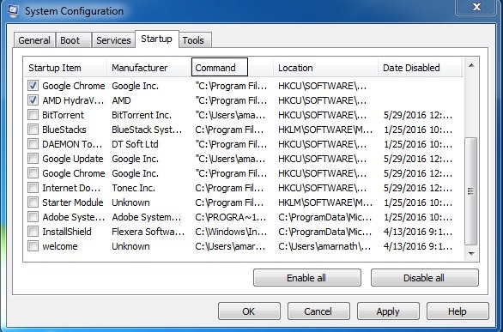Viewport: 503px width, 332px height.
Task: Tick the disabled Google Chrome checkbox dated 5/29/2016
Action: click(x=33, y=173)
